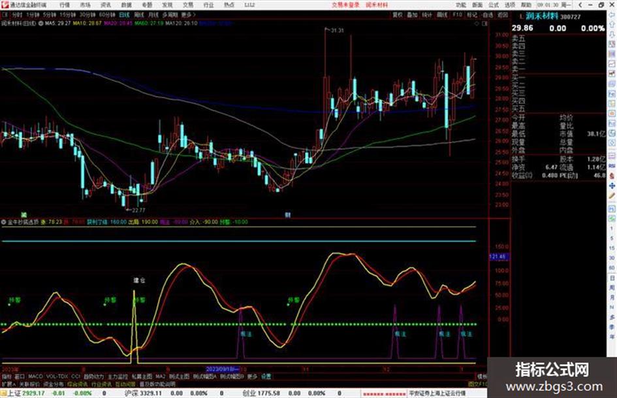Screen dimensions: 617x398
Task: Click the 交易未登录 status link
Action: (x=345, y=5)
